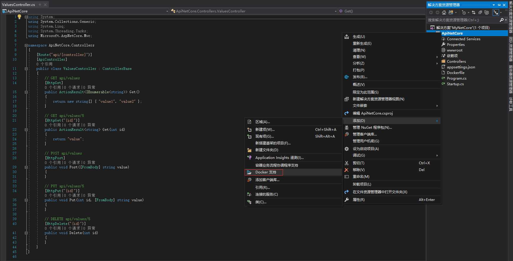Click the Solution Explorer search input field
Image resolution: width=513 pixels, height=261 pixels.
pos(463,20)
